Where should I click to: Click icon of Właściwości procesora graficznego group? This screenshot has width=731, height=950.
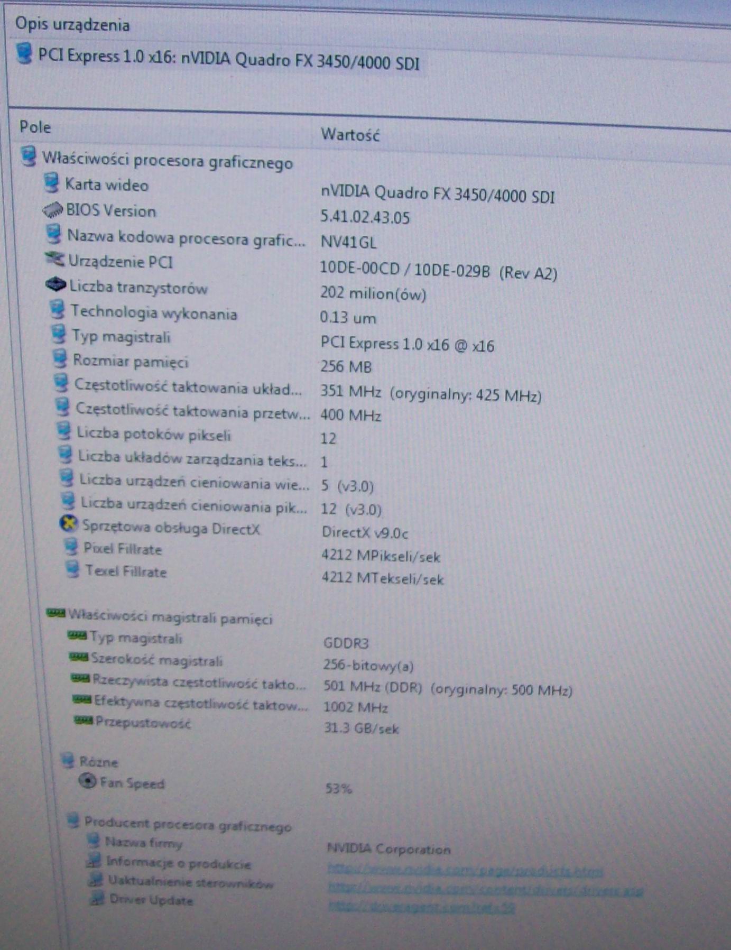[28, 157]
